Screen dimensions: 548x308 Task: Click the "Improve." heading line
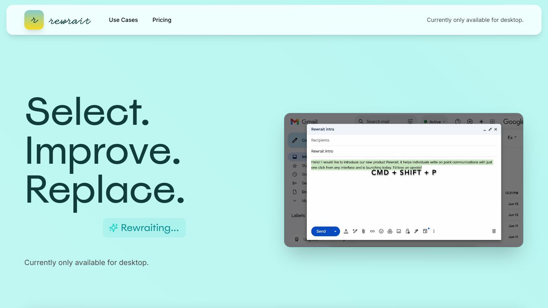[103, 150]
